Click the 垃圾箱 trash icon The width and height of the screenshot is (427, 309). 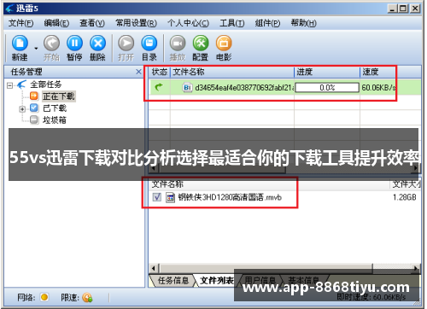click(x=34, y=120)
